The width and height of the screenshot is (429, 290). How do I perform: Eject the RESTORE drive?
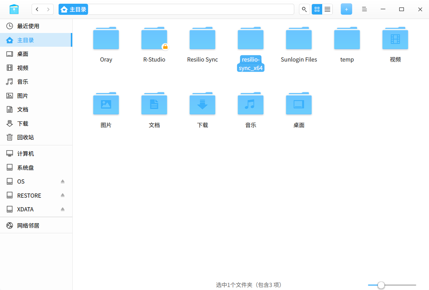point(63,195)
